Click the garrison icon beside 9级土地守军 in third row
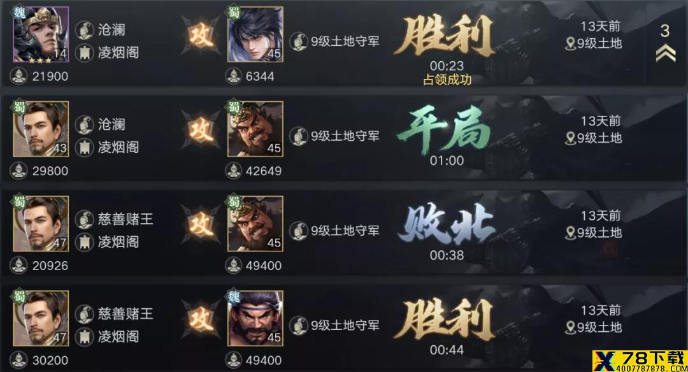Viewport: 688px width, 372px height. click(x=298, y=231)
